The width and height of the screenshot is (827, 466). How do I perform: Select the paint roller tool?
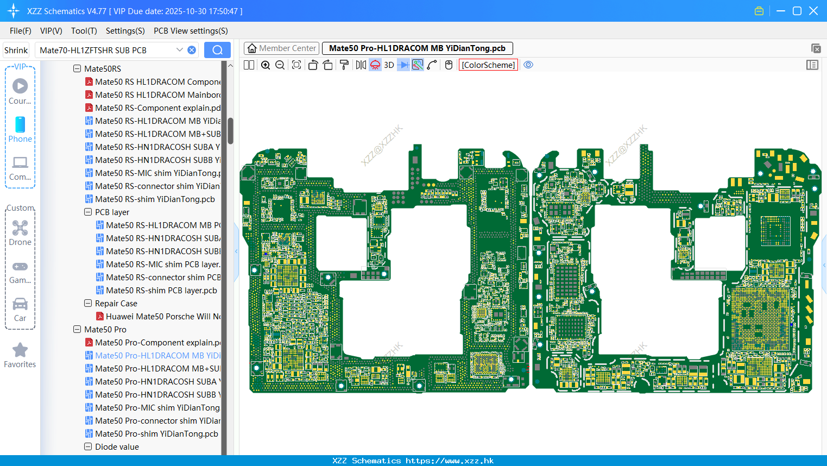pyautogui.click(x=344, y=65)
